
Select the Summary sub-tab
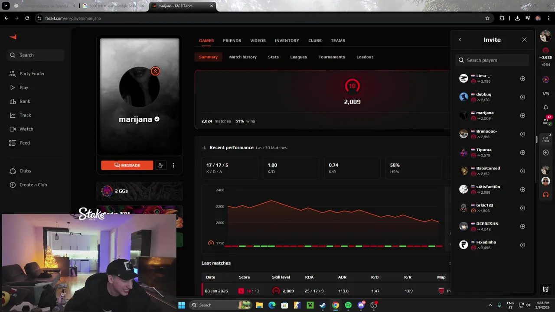[x=208, y=57]
